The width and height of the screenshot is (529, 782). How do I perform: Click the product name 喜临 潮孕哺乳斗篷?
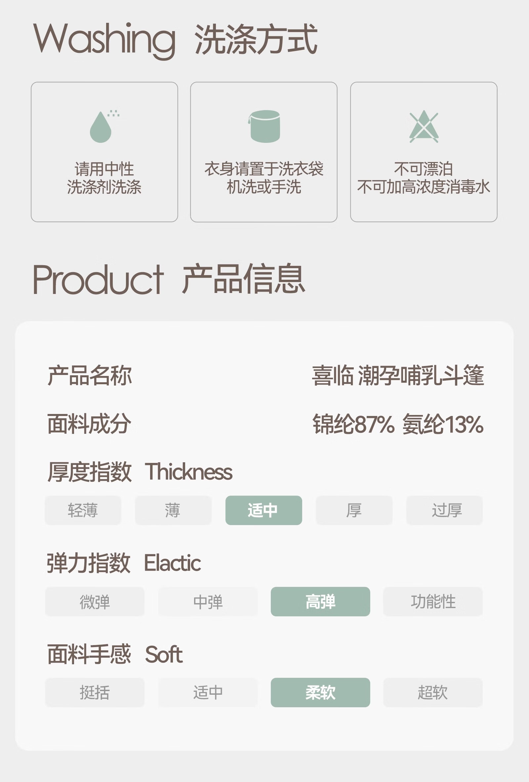pyautogui.click(x=398, y=375)
